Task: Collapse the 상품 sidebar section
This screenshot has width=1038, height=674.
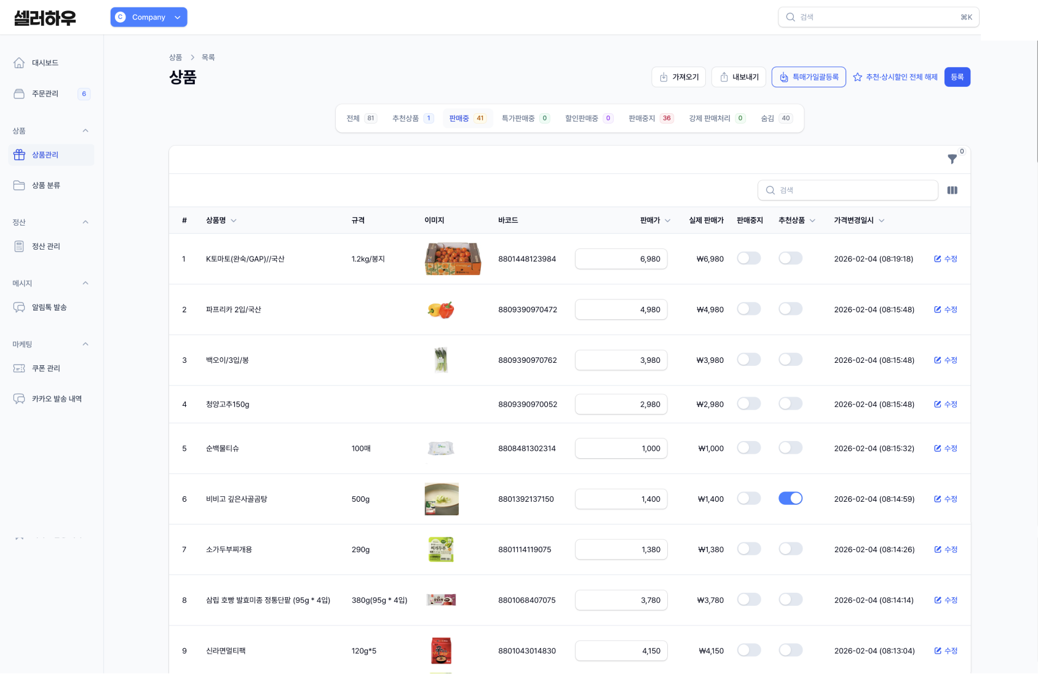Action: 85,130
